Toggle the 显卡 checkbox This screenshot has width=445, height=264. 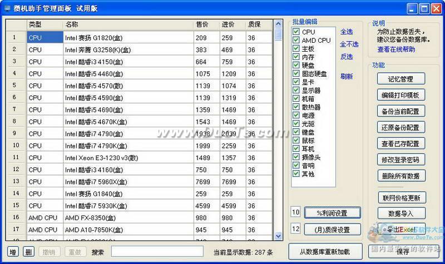pos(296,82)
